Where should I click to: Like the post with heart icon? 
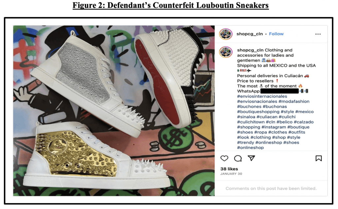click(x=224, y=158)
